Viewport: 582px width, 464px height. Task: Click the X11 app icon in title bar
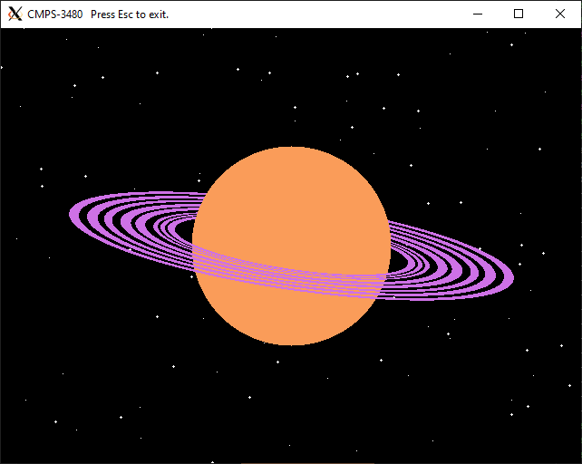tap(15, 14)
